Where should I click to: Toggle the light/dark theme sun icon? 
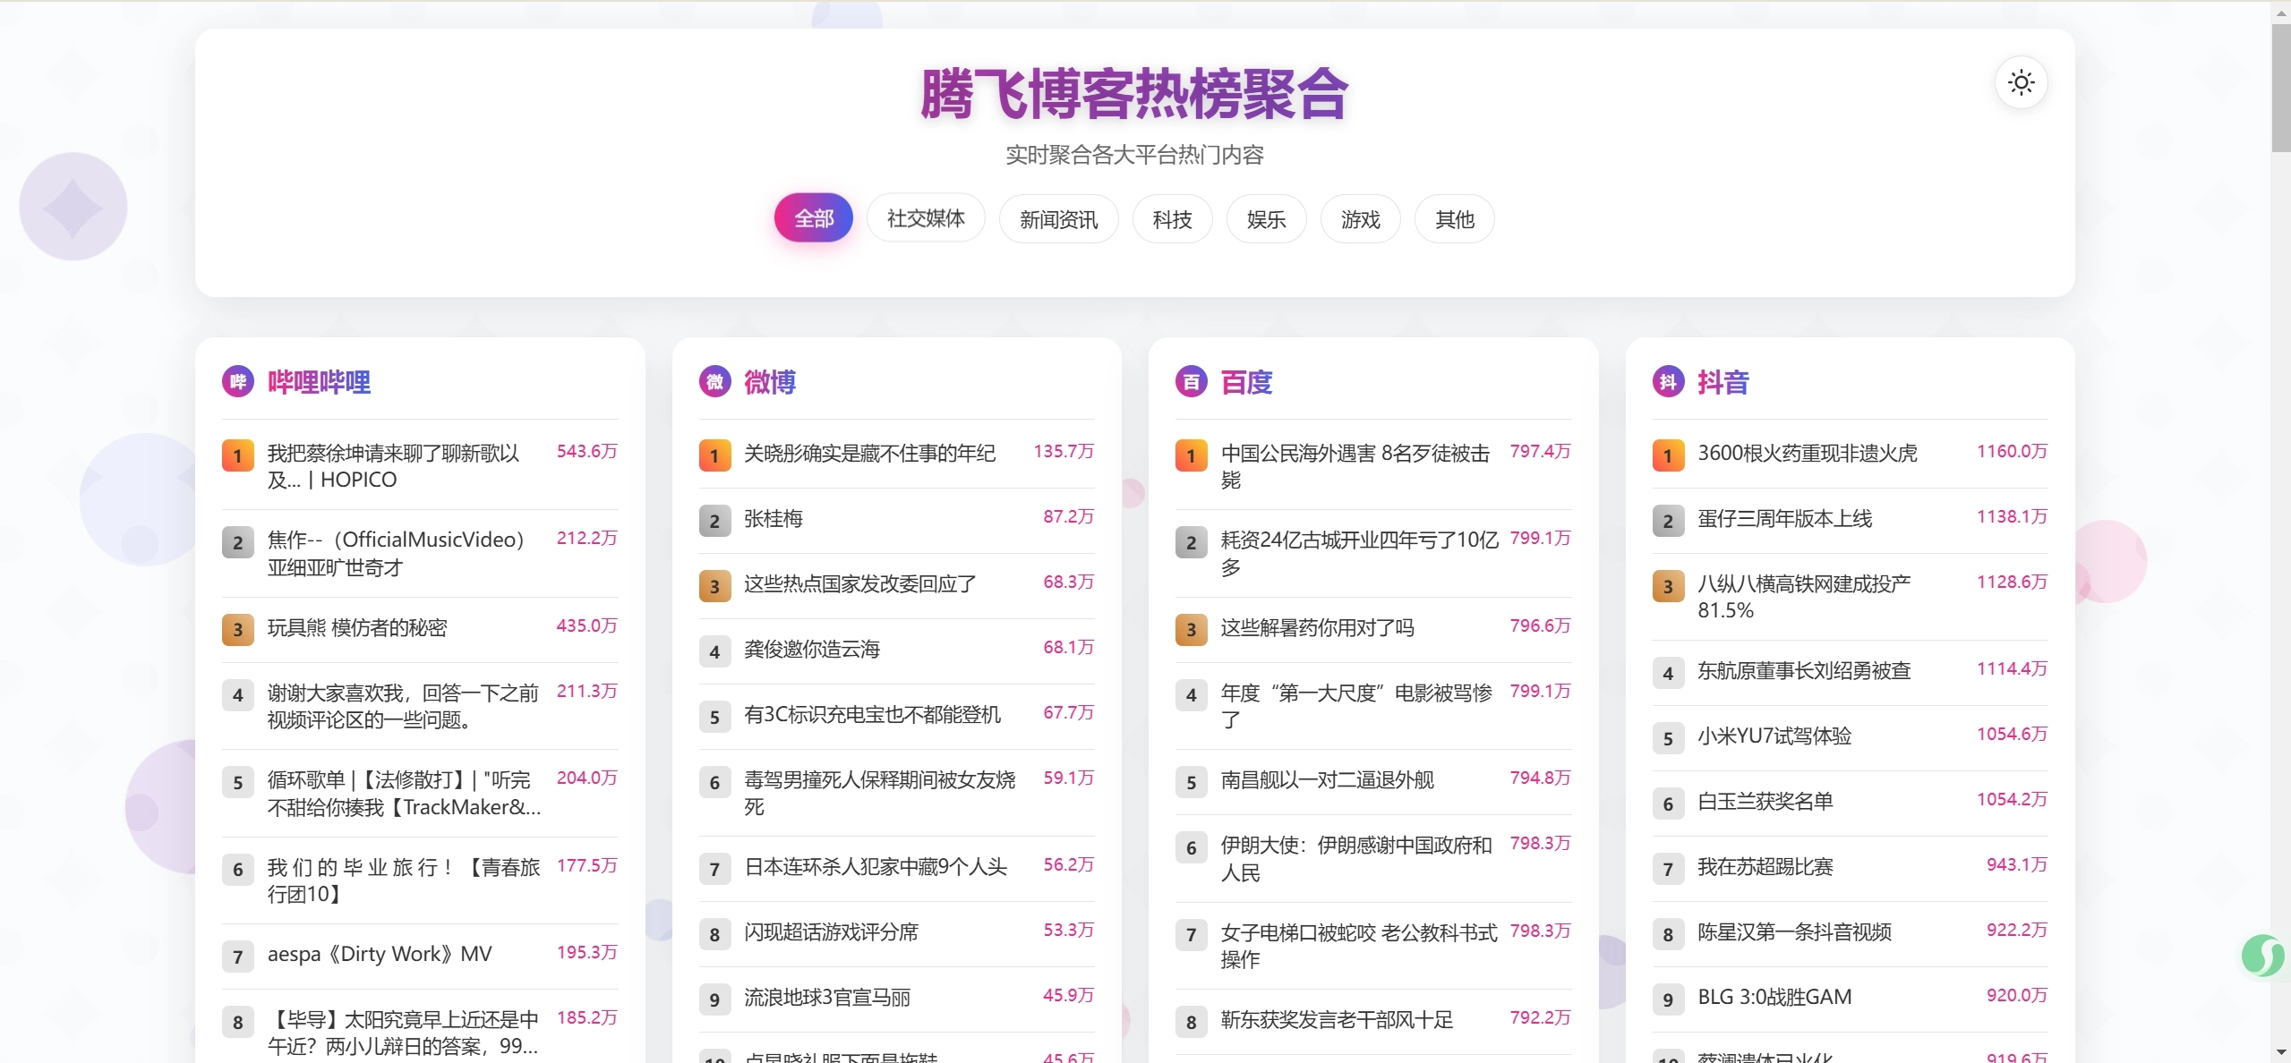(x=2021, y=82)
